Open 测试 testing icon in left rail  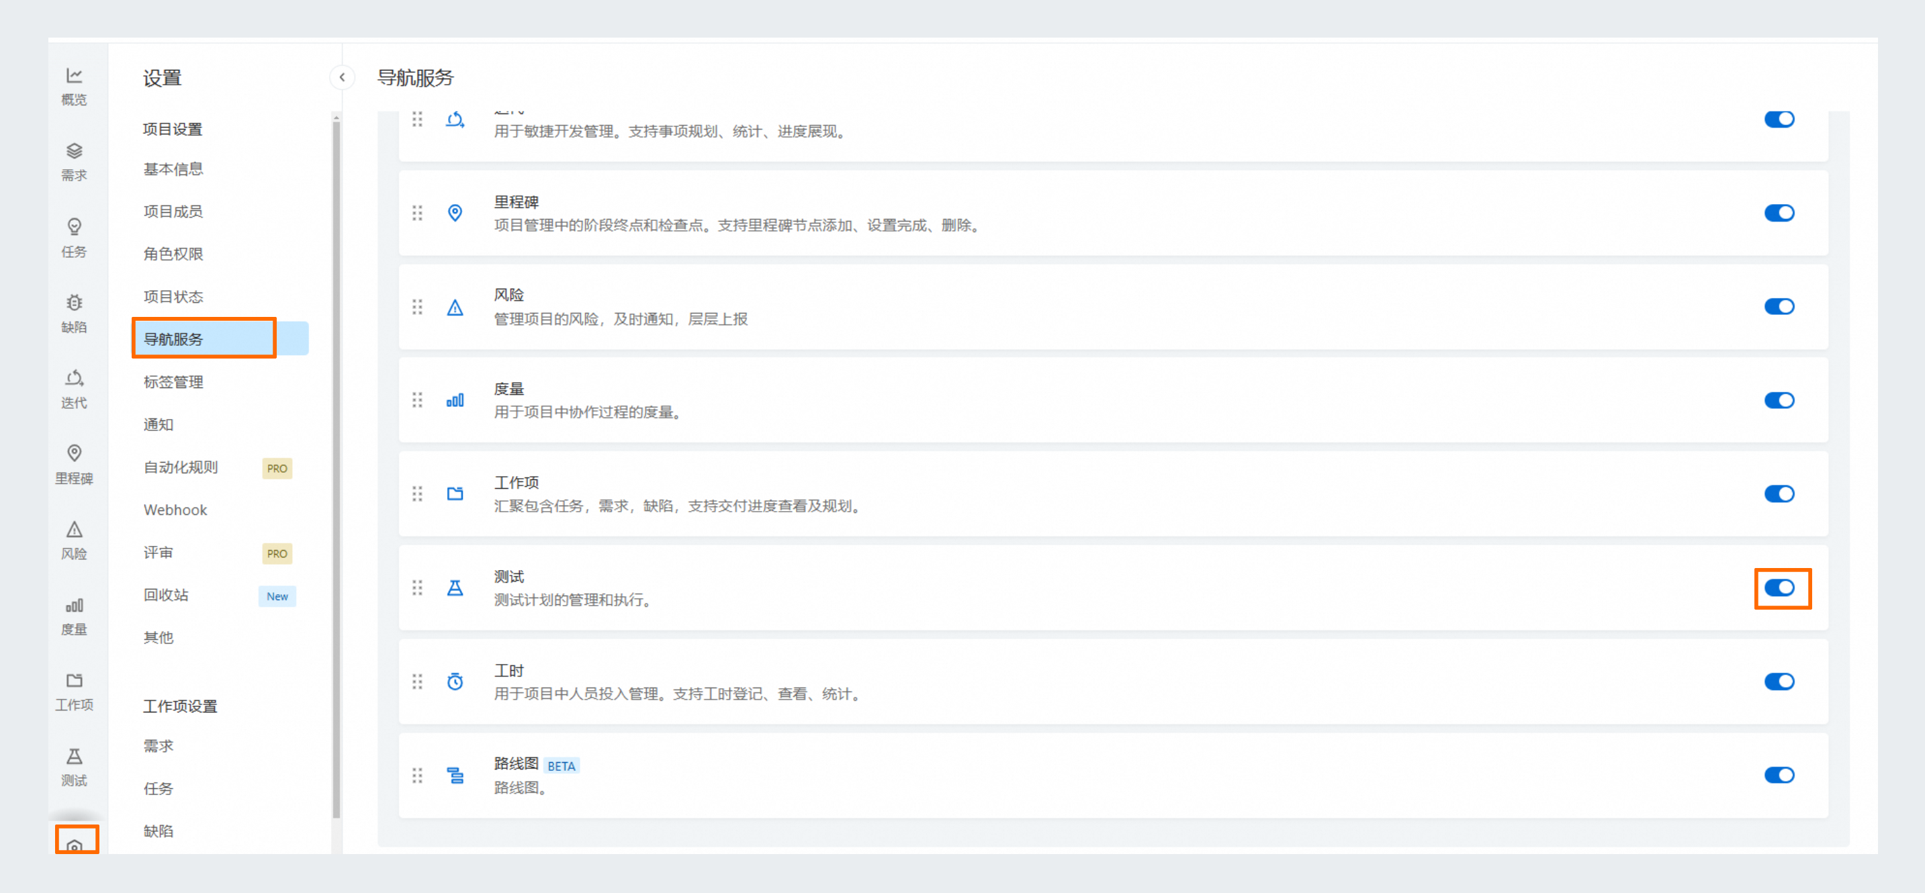[74, 767]
